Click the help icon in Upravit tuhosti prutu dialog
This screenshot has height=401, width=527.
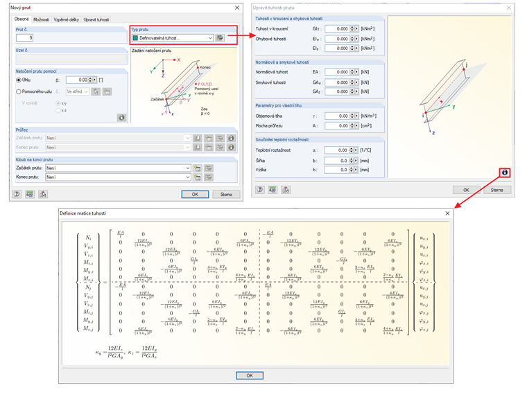[260, 190]
